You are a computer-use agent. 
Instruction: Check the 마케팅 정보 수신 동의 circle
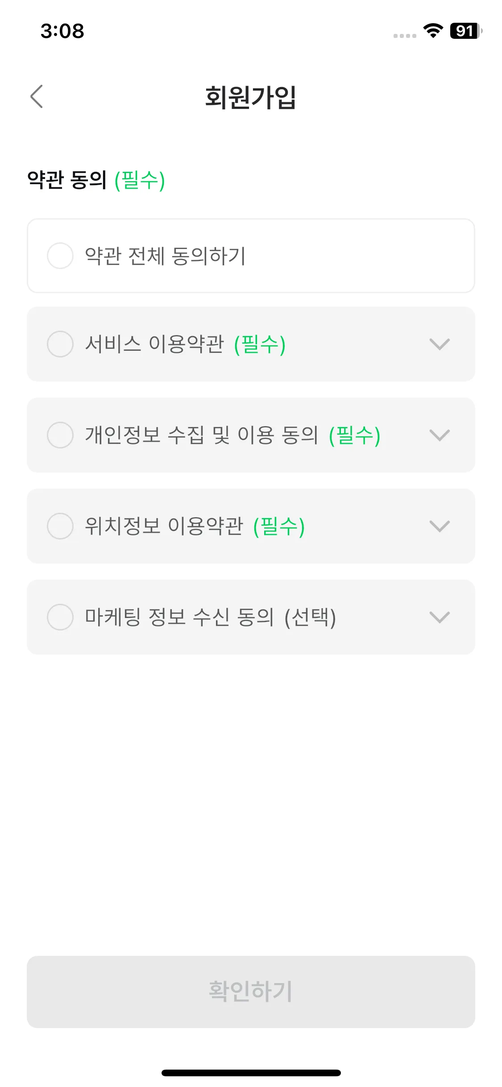click(60, 617)
